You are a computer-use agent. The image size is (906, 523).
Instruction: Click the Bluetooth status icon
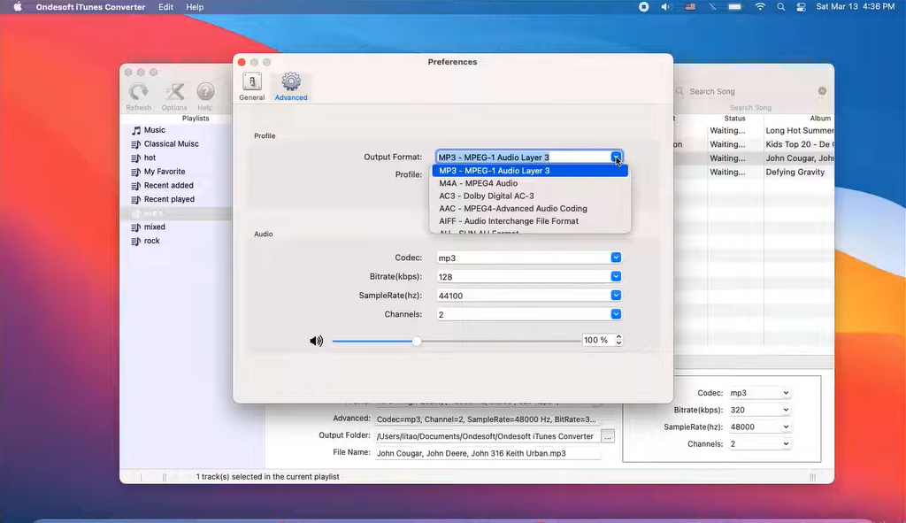click(712, 7)
